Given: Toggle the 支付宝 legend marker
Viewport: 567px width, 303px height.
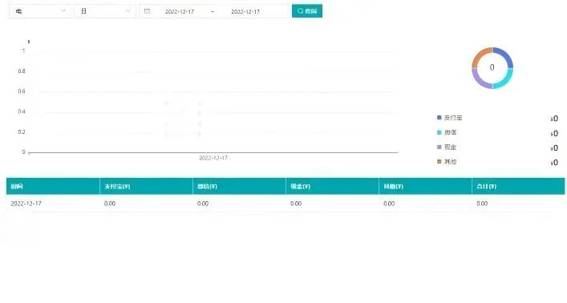Looking at the screenshot, I should (439, 118).
